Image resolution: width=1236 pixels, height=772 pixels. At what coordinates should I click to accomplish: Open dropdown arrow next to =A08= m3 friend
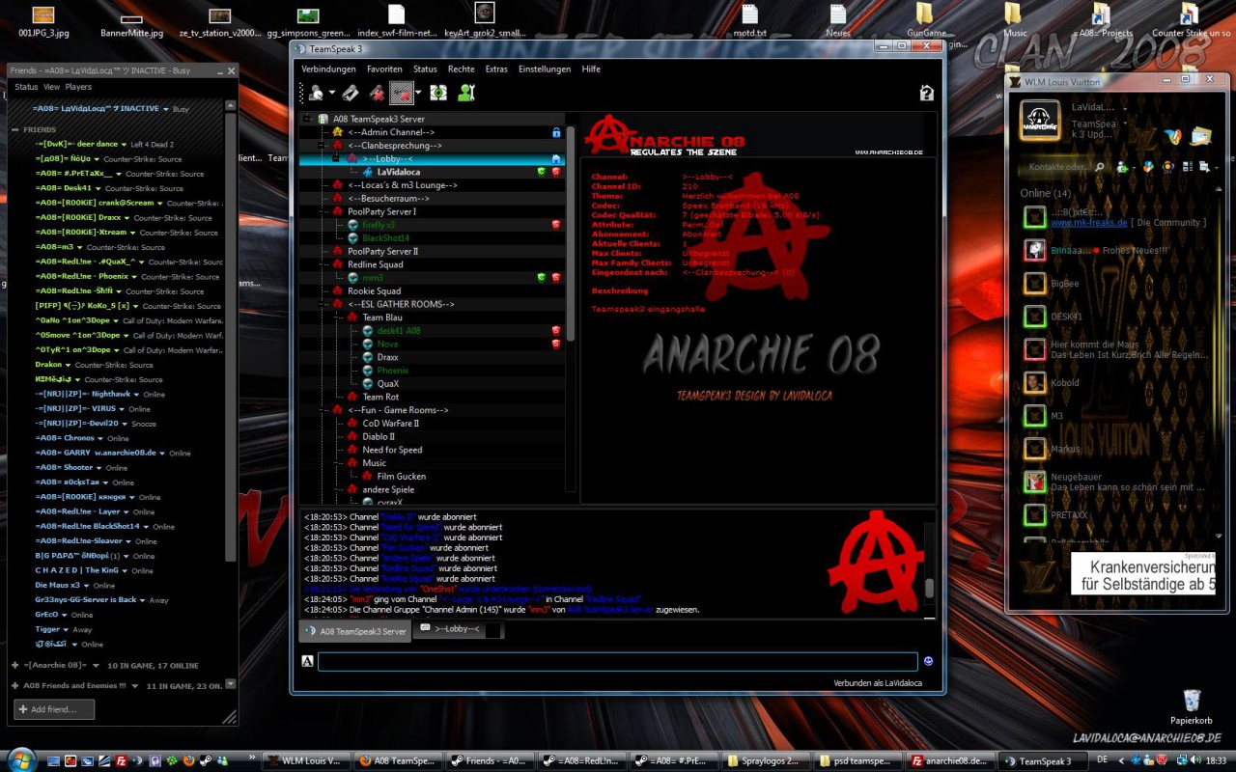(x=80, y=247)
